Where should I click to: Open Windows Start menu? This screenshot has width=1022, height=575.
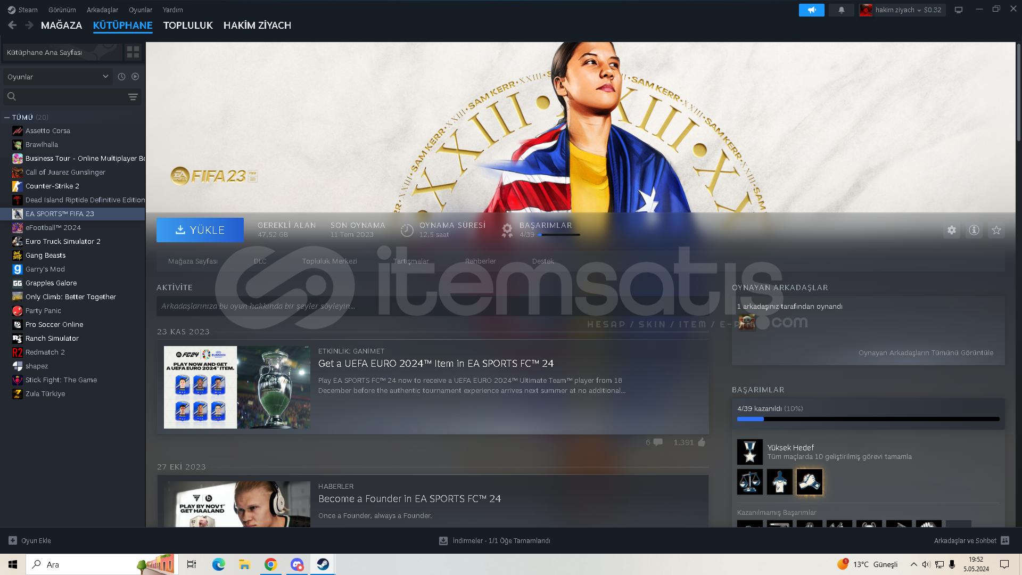tap(13, 564)
